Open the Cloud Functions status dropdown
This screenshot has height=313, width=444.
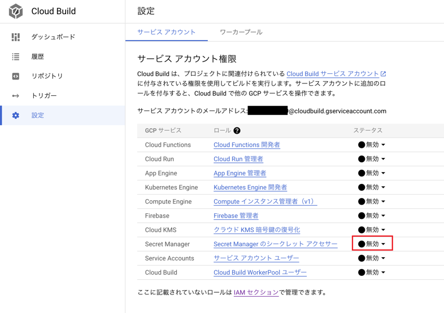tap(372, 145)
